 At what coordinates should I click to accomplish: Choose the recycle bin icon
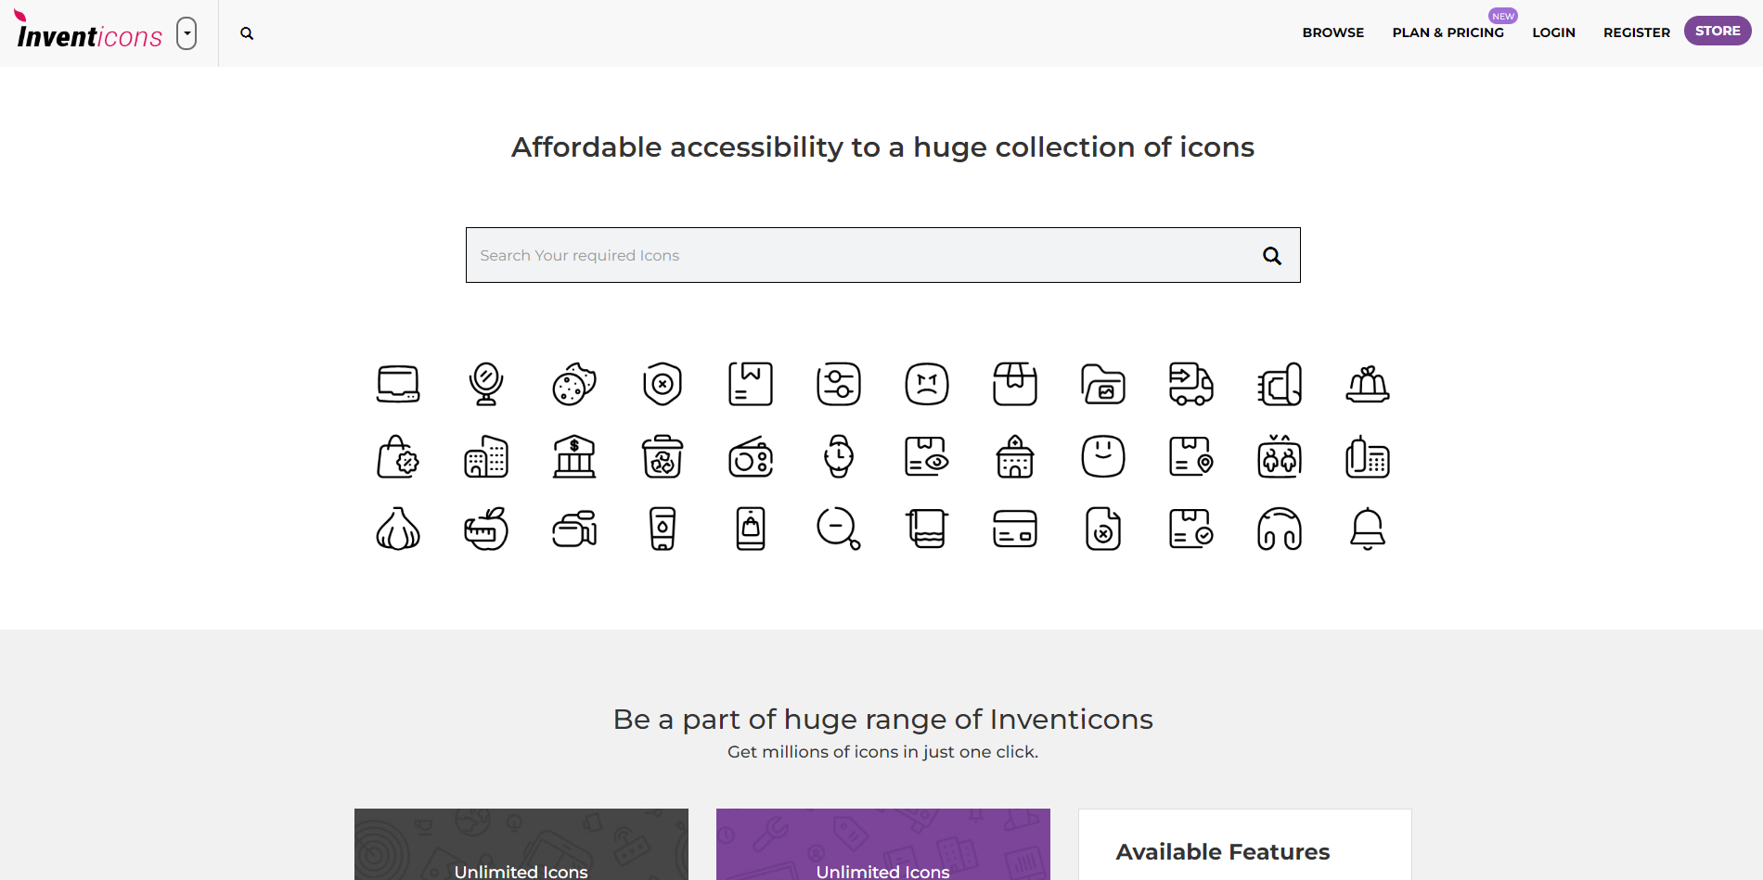(x=663, y=456)
